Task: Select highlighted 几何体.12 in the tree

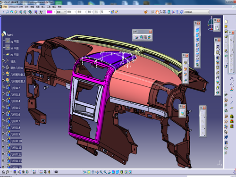Action: [16, 154]
